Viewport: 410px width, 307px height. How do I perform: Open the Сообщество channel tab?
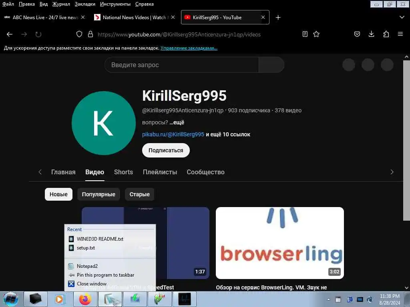click(205, 172)
